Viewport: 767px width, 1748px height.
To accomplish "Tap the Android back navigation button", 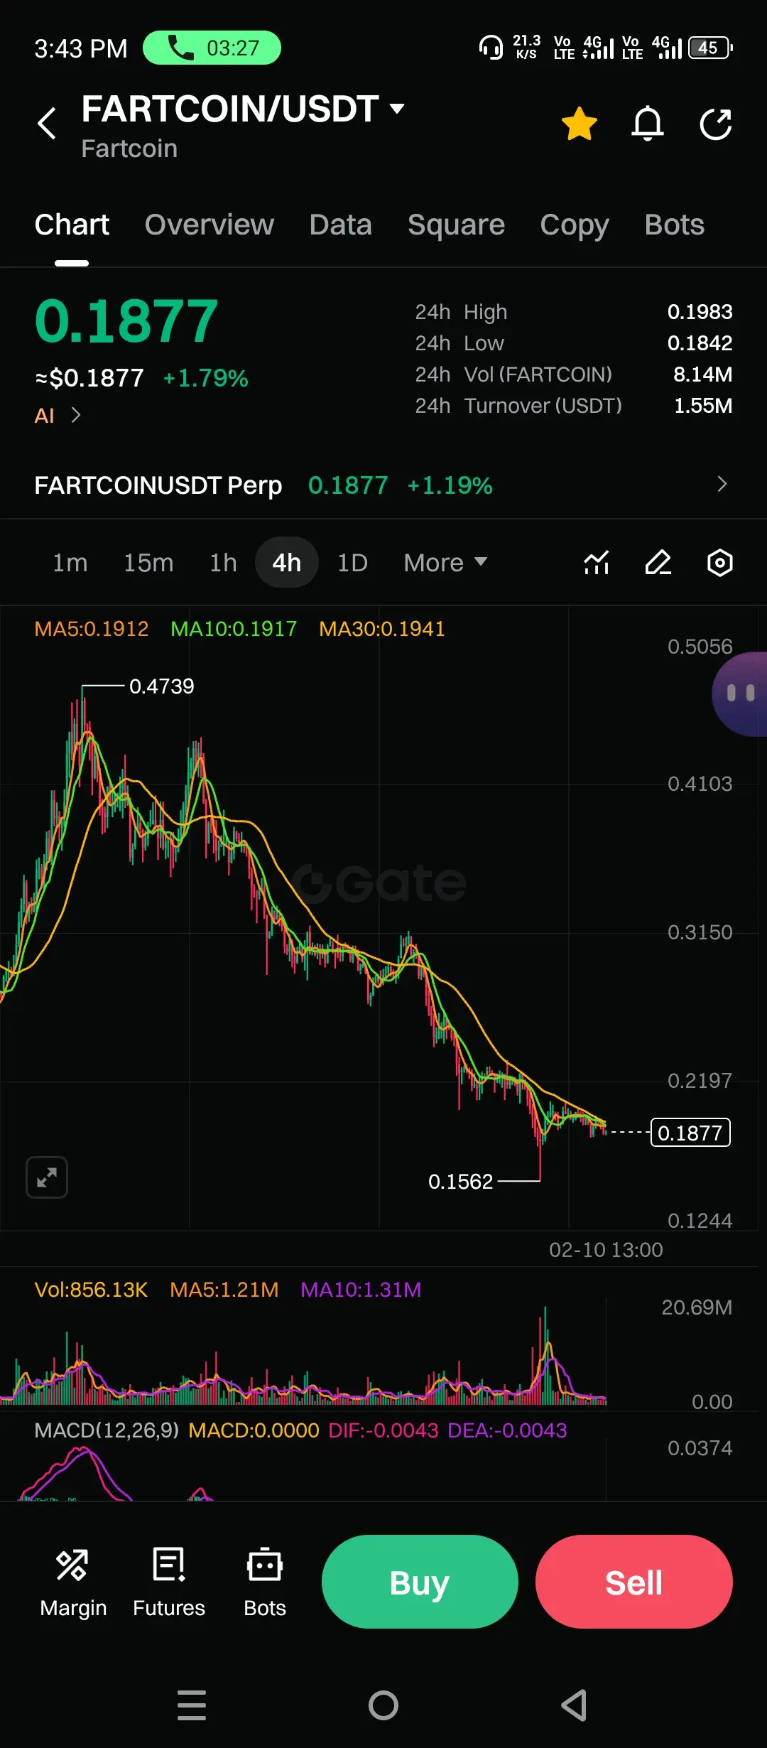I will click(574, 1705).
